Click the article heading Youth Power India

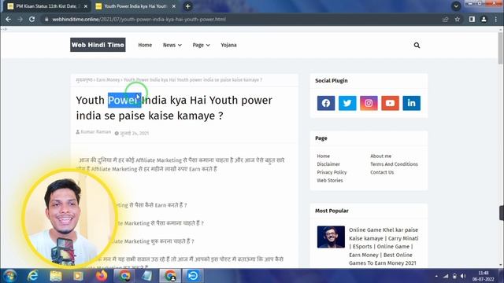(173, 108)
